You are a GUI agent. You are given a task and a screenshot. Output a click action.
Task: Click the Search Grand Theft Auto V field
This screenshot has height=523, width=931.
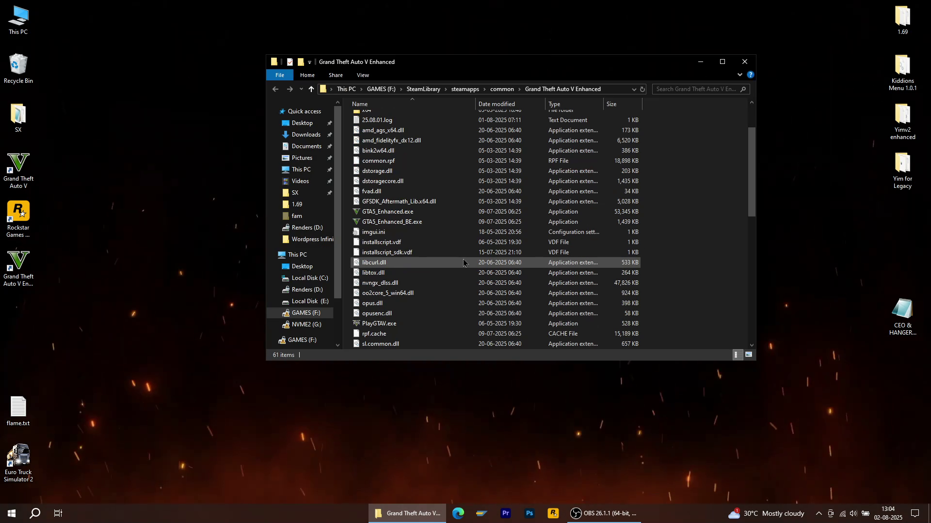pyautogui.click(x=701, y=89)
